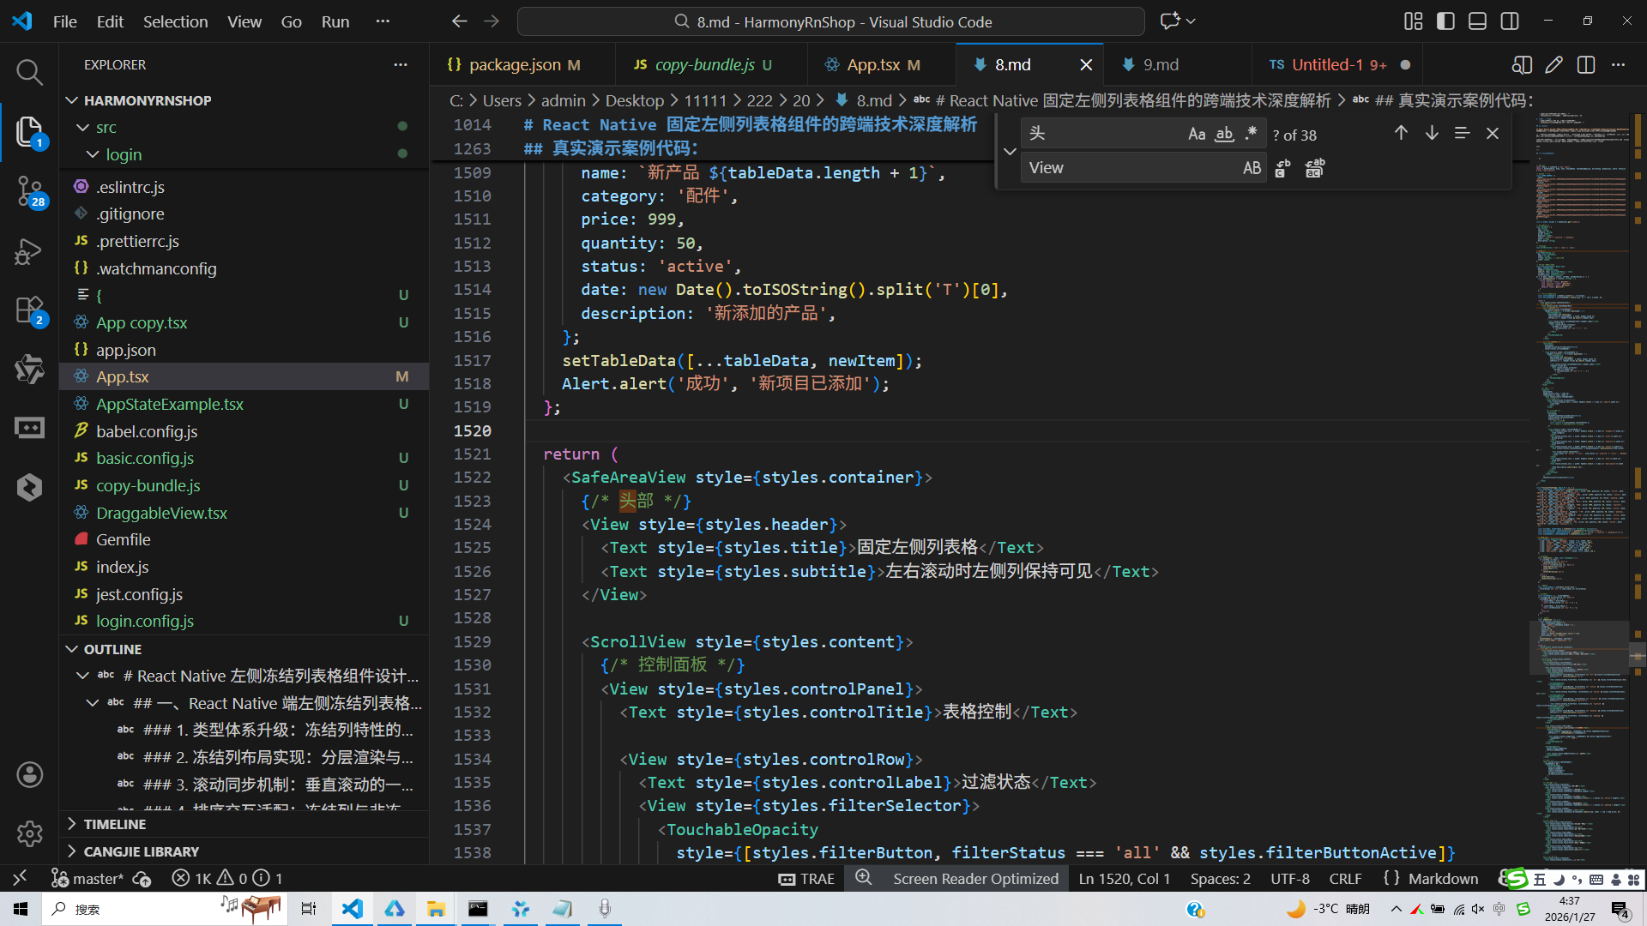1647x926 pixels.
Task: Click the Markdown language mode in status bar
Action: (x=1443, y=879)
